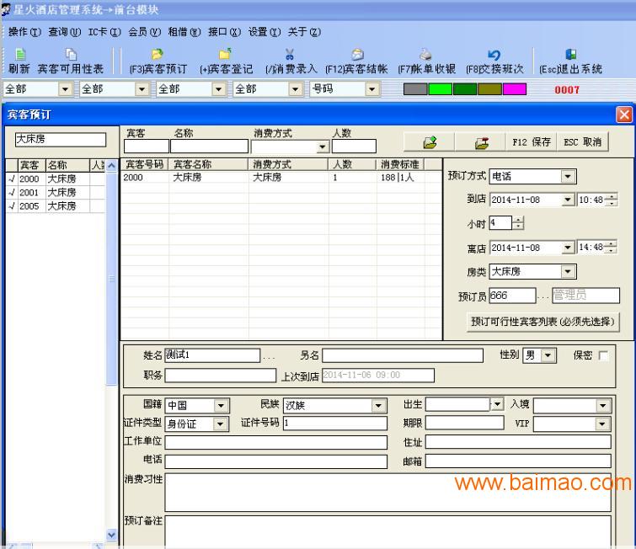Expand the 民族 dropdown showing 汉族
The image size is (636, 549).
(378, 405)
